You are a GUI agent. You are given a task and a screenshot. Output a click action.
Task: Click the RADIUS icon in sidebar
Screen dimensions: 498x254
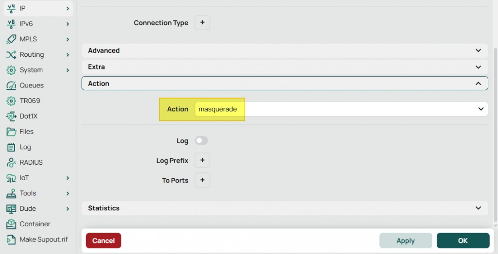point(11,163)
